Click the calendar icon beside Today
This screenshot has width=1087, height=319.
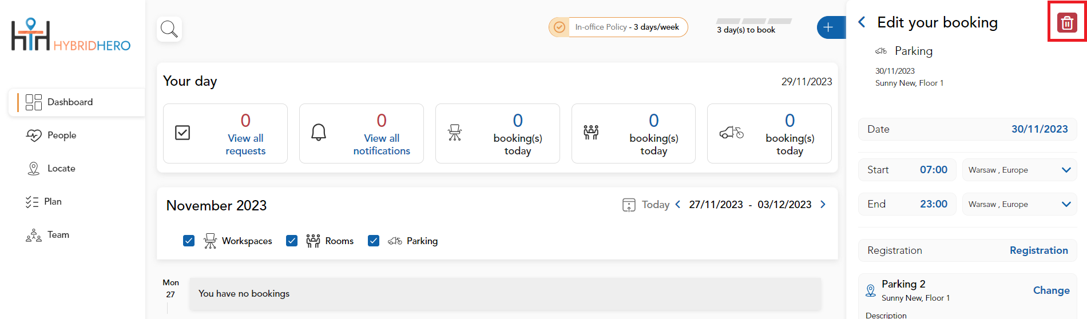click(x=629, y=205)
